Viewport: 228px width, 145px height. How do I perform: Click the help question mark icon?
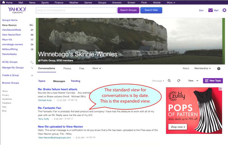pos(219,69)
